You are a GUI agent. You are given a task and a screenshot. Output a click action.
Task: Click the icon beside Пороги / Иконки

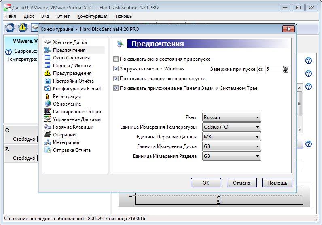pyautogui.click(x=48, y=65)
